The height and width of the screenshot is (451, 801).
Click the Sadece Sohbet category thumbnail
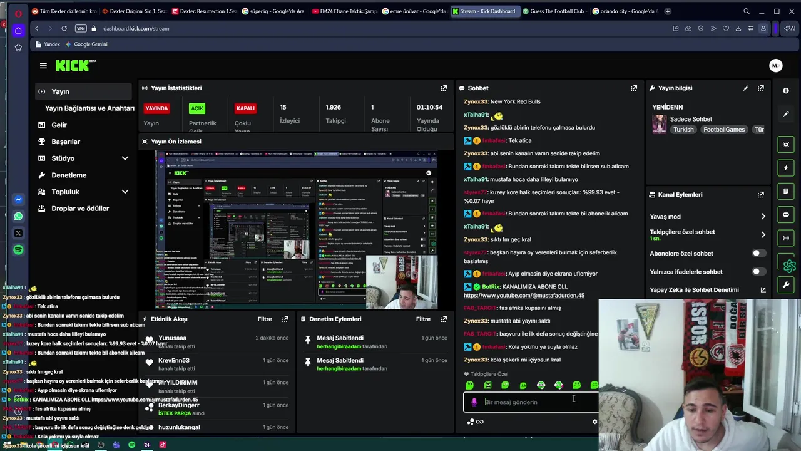[x=659, y=124]
